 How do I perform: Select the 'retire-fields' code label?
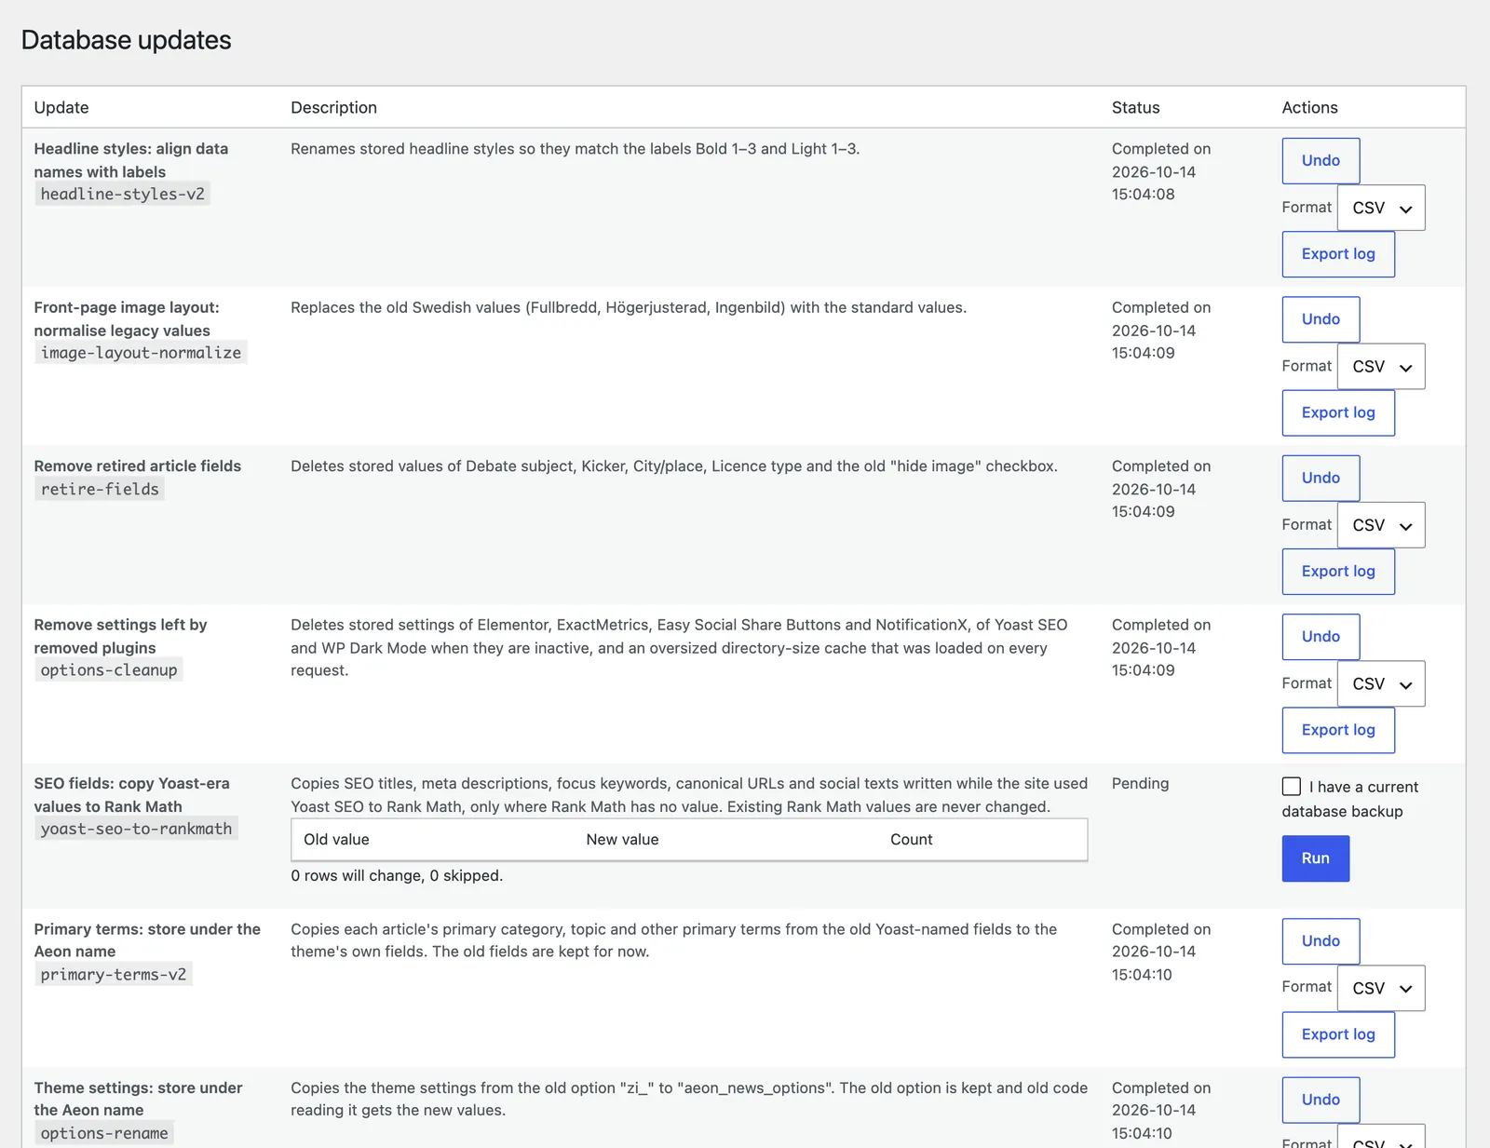pyautogui.click(x=100, y=489)
